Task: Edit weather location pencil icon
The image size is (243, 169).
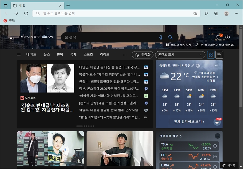Action: [x=193, y=66]
